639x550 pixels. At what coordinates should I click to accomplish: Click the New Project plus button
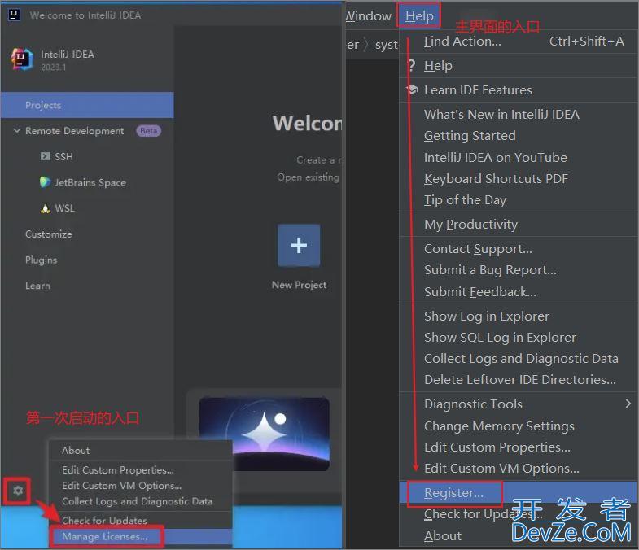[299, 245]
